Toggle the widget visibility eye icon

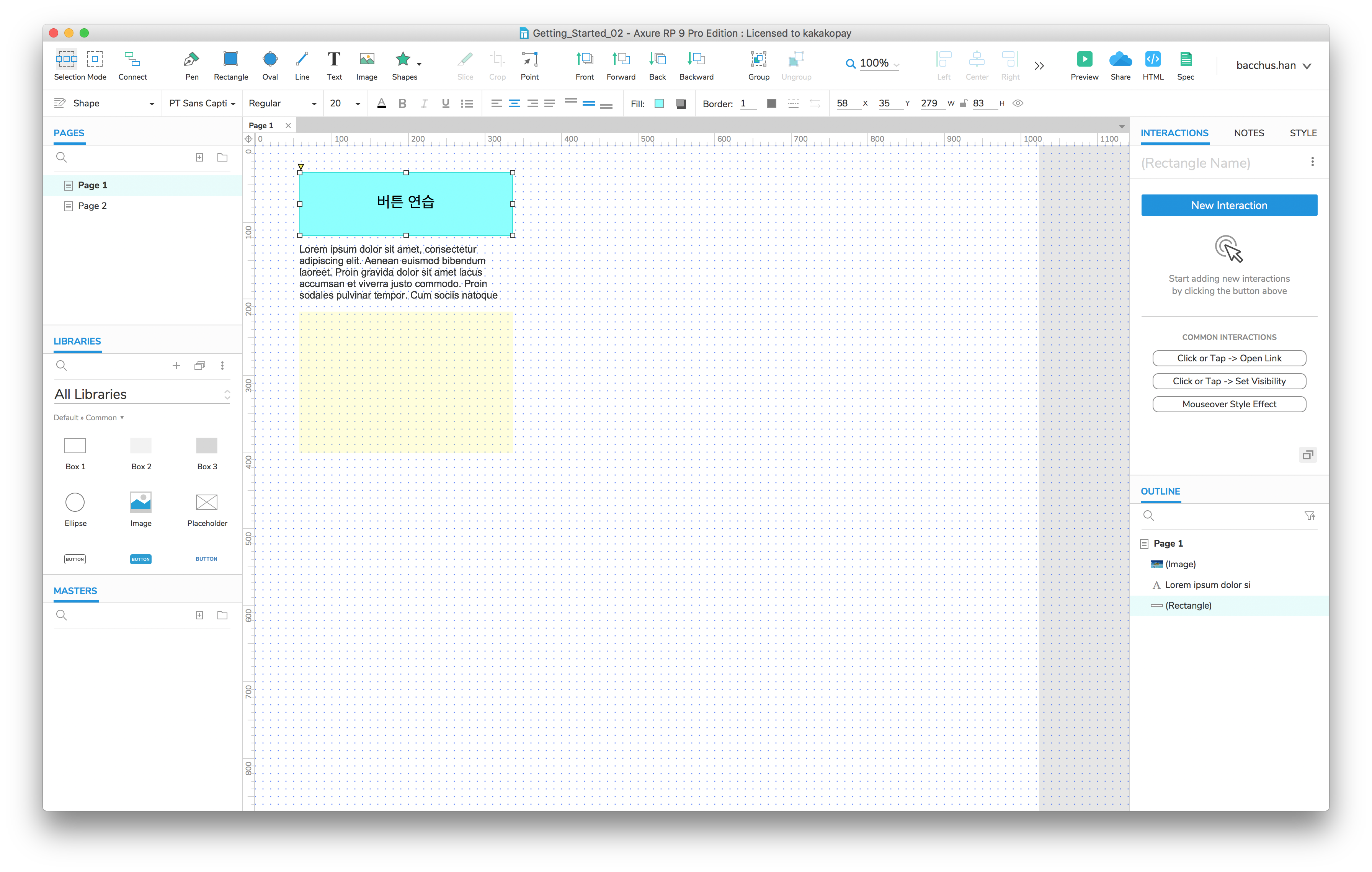1018,104
